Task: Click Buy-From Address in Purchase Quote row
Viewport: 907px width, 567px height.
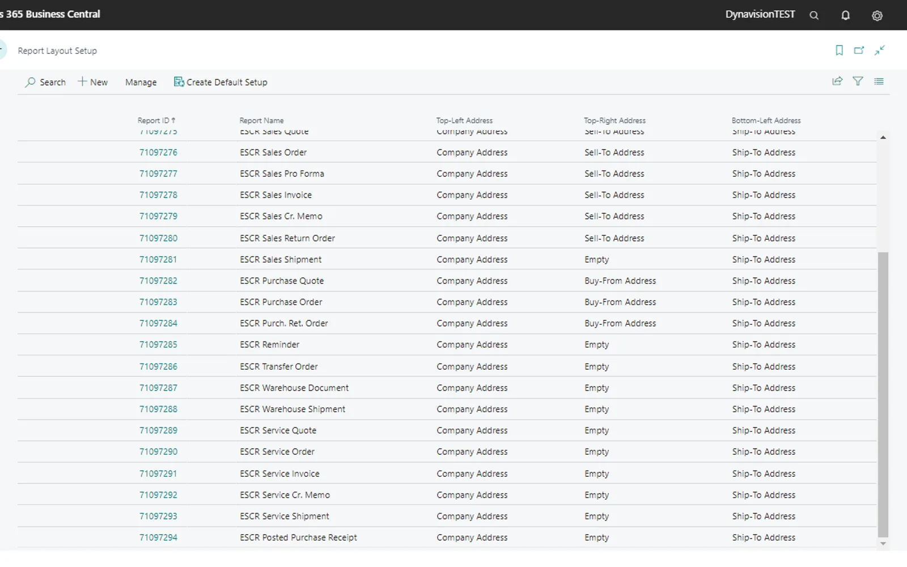Action: [x=620, y=281]
